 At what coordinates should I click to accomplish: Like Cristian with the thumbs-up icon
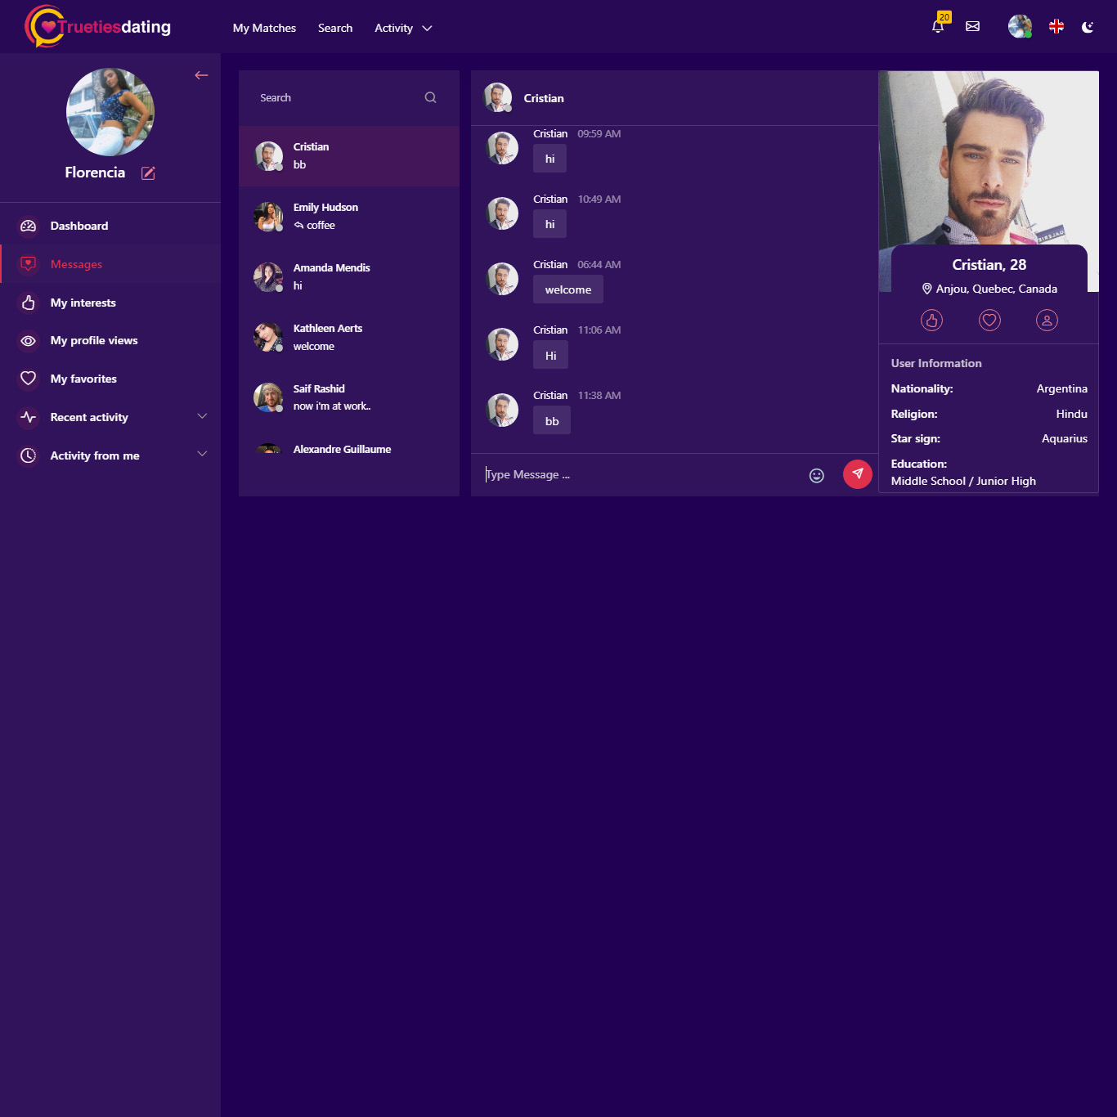pos(931,321)
